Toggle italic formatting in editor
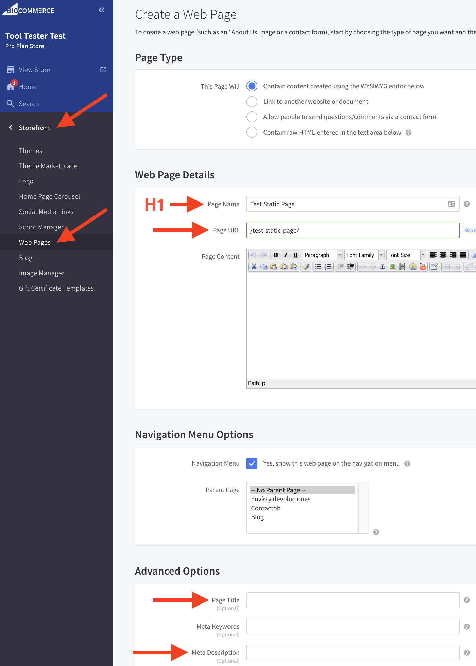476x666 pixels. tap(286, 255)
